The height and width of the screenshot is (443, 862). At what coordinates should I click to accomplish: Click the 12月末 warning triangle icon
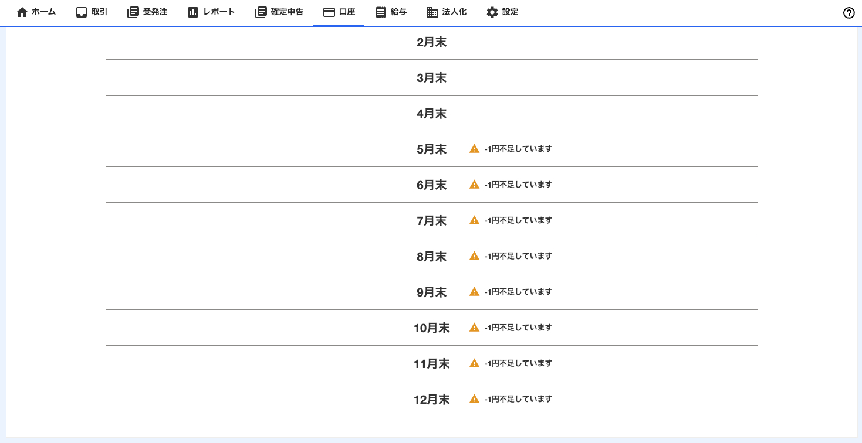[x=474, y=399]
